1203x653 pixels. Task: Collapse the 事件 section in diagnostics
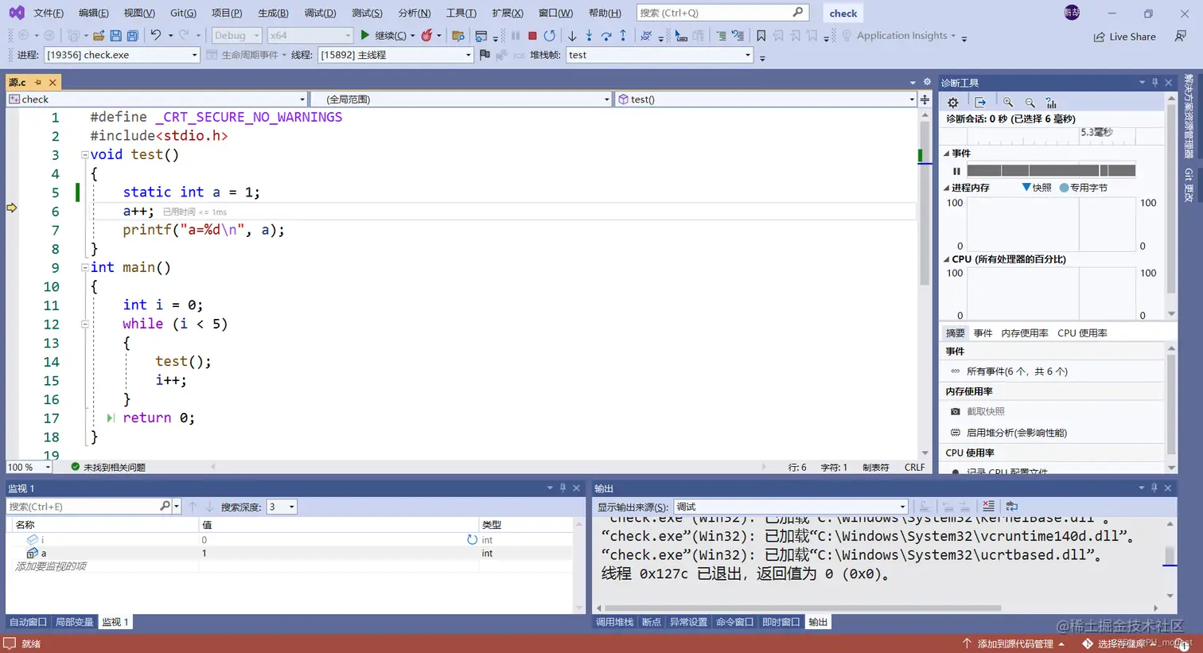click(x=947, y=154)
